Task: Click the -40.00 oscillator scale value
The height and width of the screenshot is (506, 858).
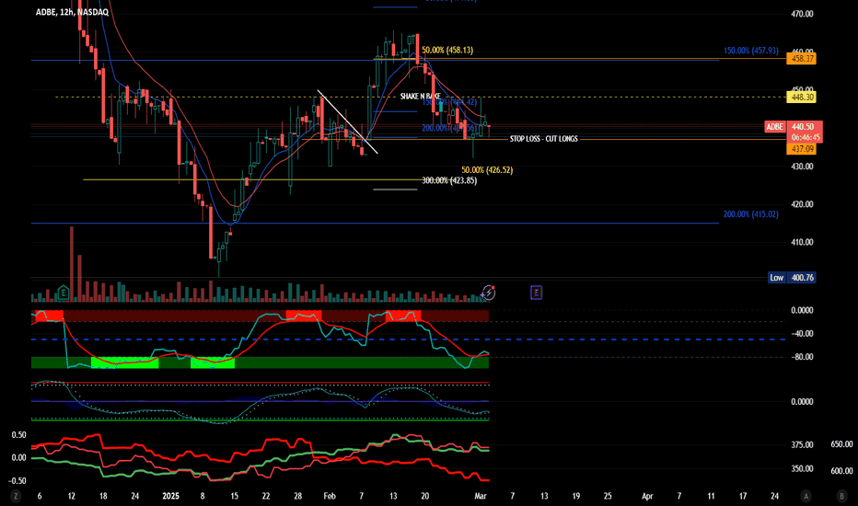Action: click(802, 333)
